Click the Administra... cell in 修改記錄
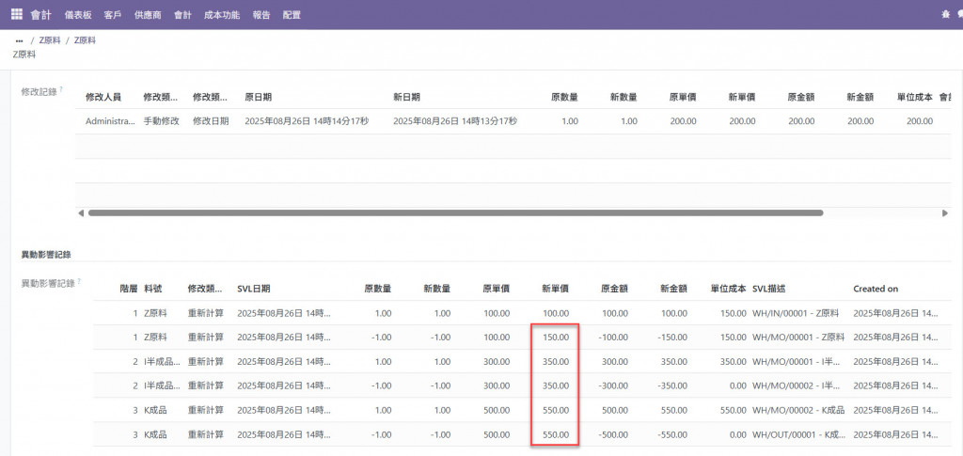The image size is (963, 456). [110, 121]
